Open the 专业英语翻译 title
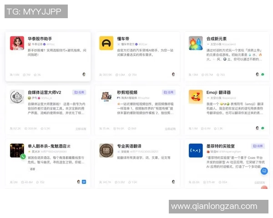Image resolution: width=273 pixels, height=218 pixels. (x=129, y=146)
